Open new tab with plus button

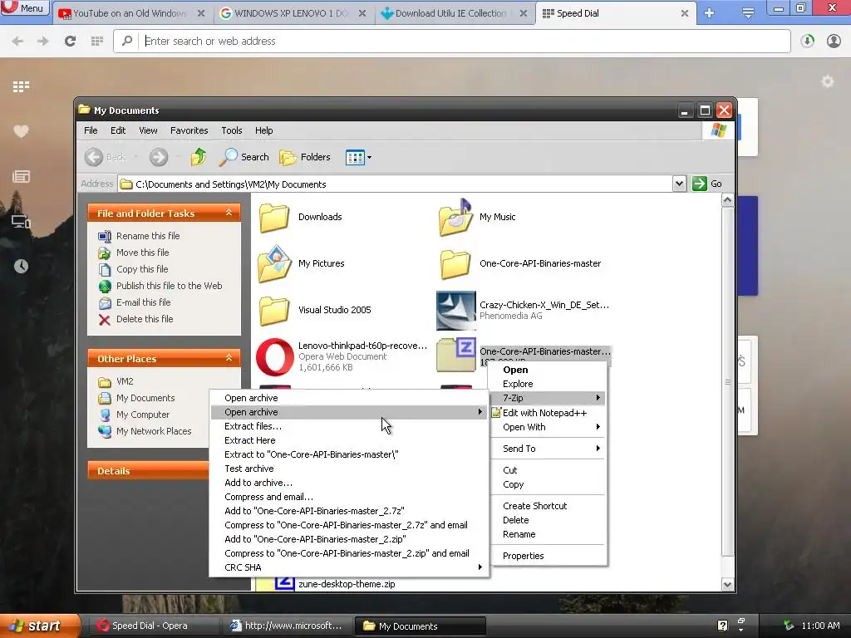710,13
